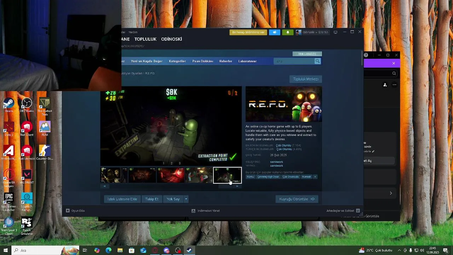Screen dimensions: 453x255
Task: Click the store search magnifier icon
Action: click(317, 61)
